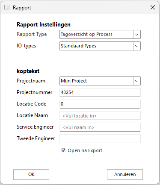Click into the Locatie Code field
This screenshot has width=160, height=185.
100,104
